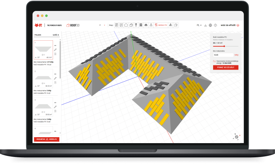
Task: Click the 'Przejdź do oferta PV' button
Action: pyautogui.click(x=47, y=139)
